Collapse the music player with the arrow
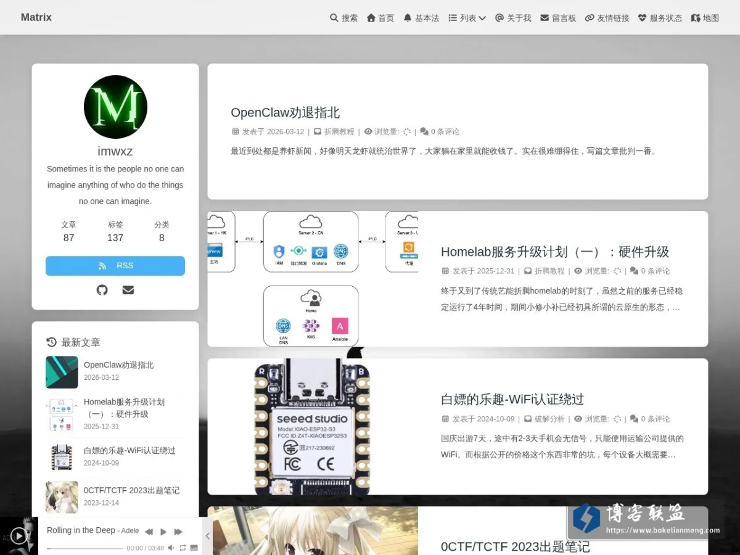The width and height of the screenshot is (740, 555). click(x=208, y=536)
